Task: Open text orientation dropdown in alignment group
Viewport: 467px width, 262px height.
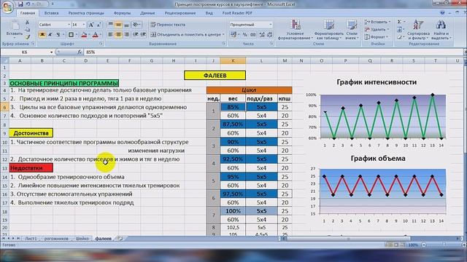Action: [136, 25]
